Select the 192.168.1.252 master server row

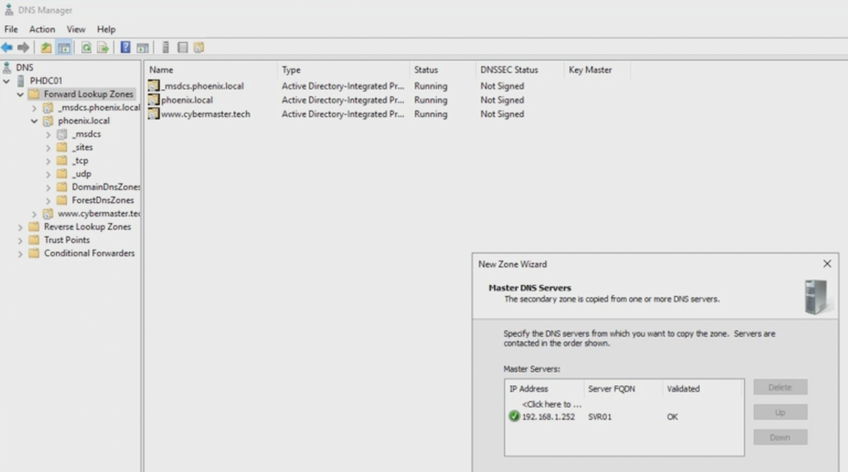tap(548, 417)
